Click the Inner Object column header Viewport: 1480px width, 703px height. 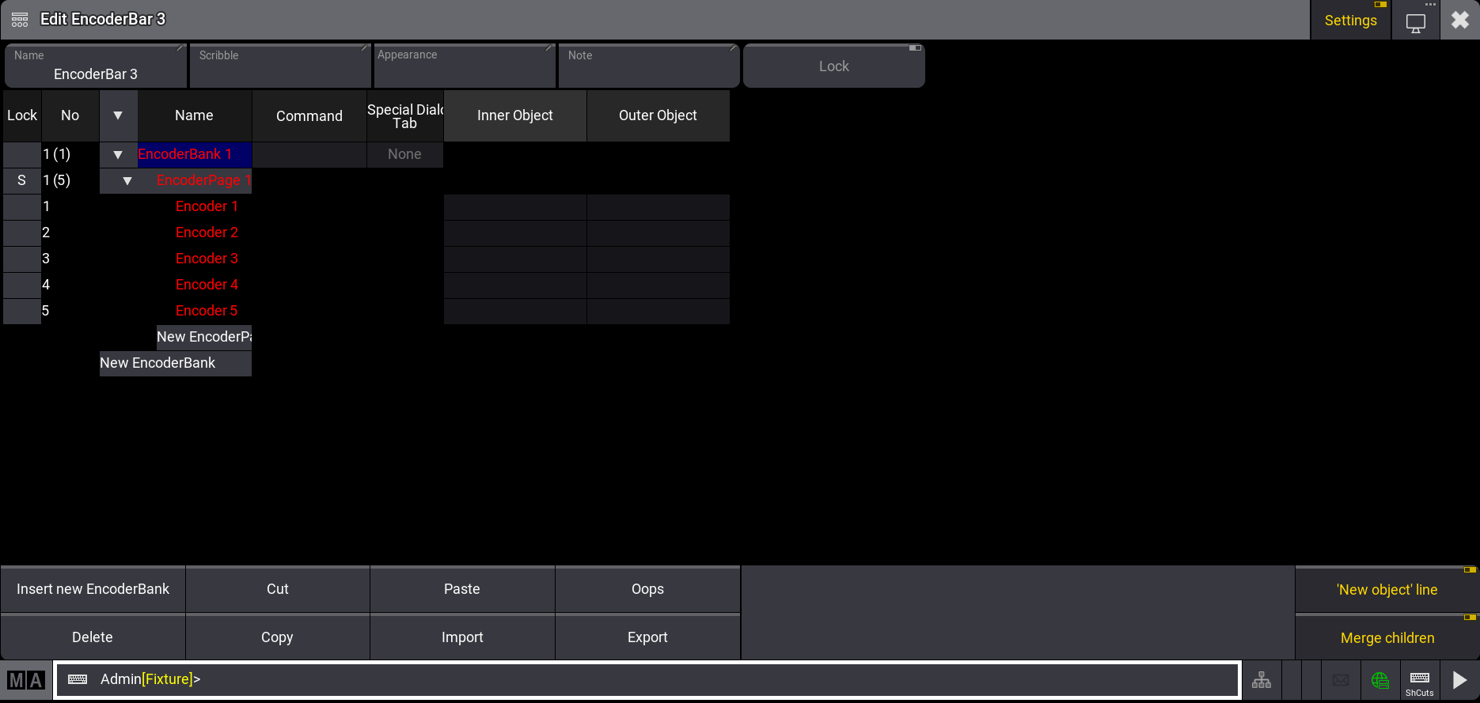click(x=515, y=115)
